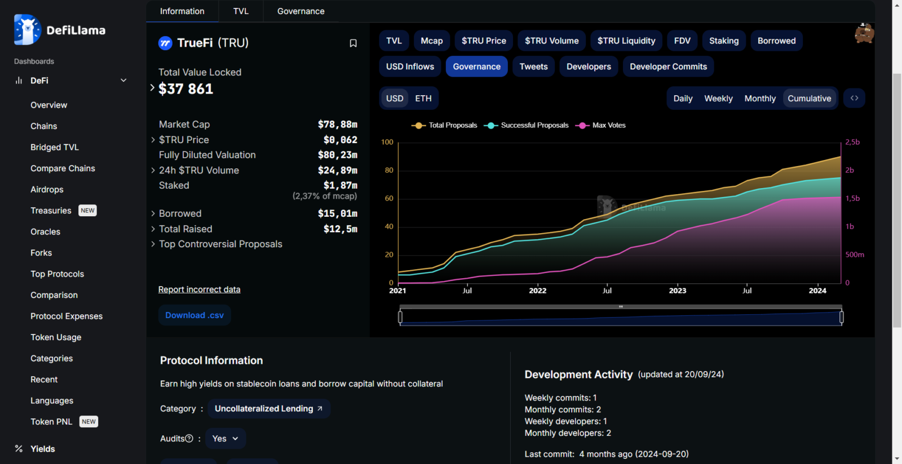This screenshot has height=464, width=902.
Task: Download the .csv data file
Action: pos(194,315)
